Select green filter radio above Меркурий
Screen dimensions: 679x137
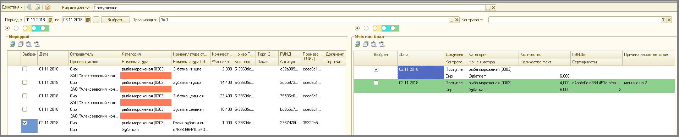[x=43, y=28]
